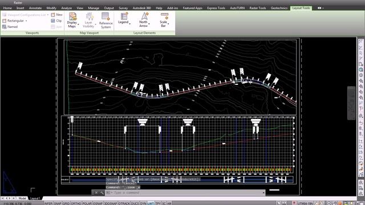Click the Layout Elements panel title

[144, 33]
